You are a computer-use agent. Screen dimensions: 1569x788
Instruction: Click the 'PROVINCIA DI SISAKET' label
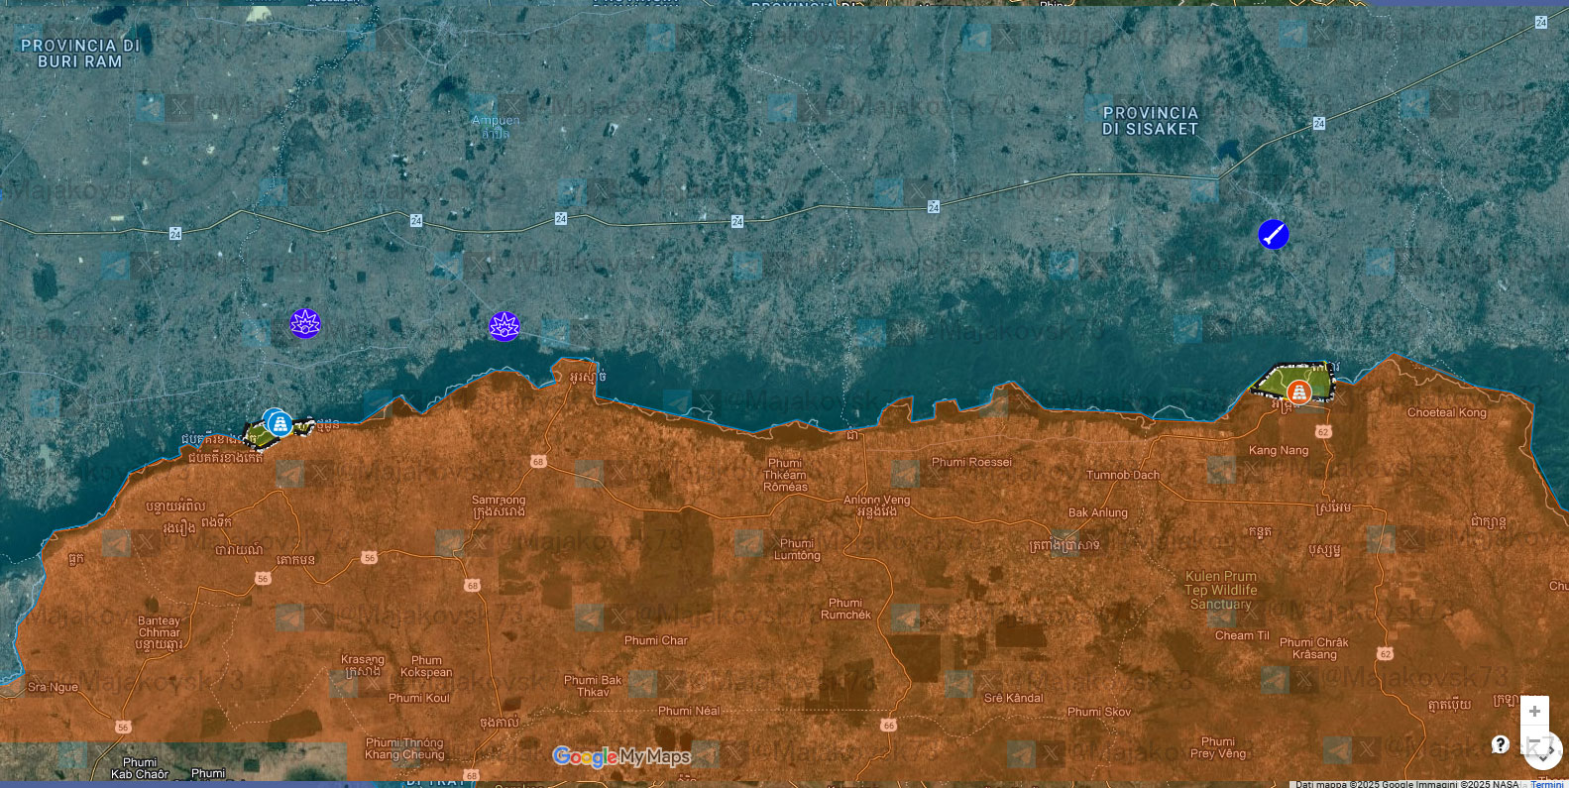[x=1150, y=121]
